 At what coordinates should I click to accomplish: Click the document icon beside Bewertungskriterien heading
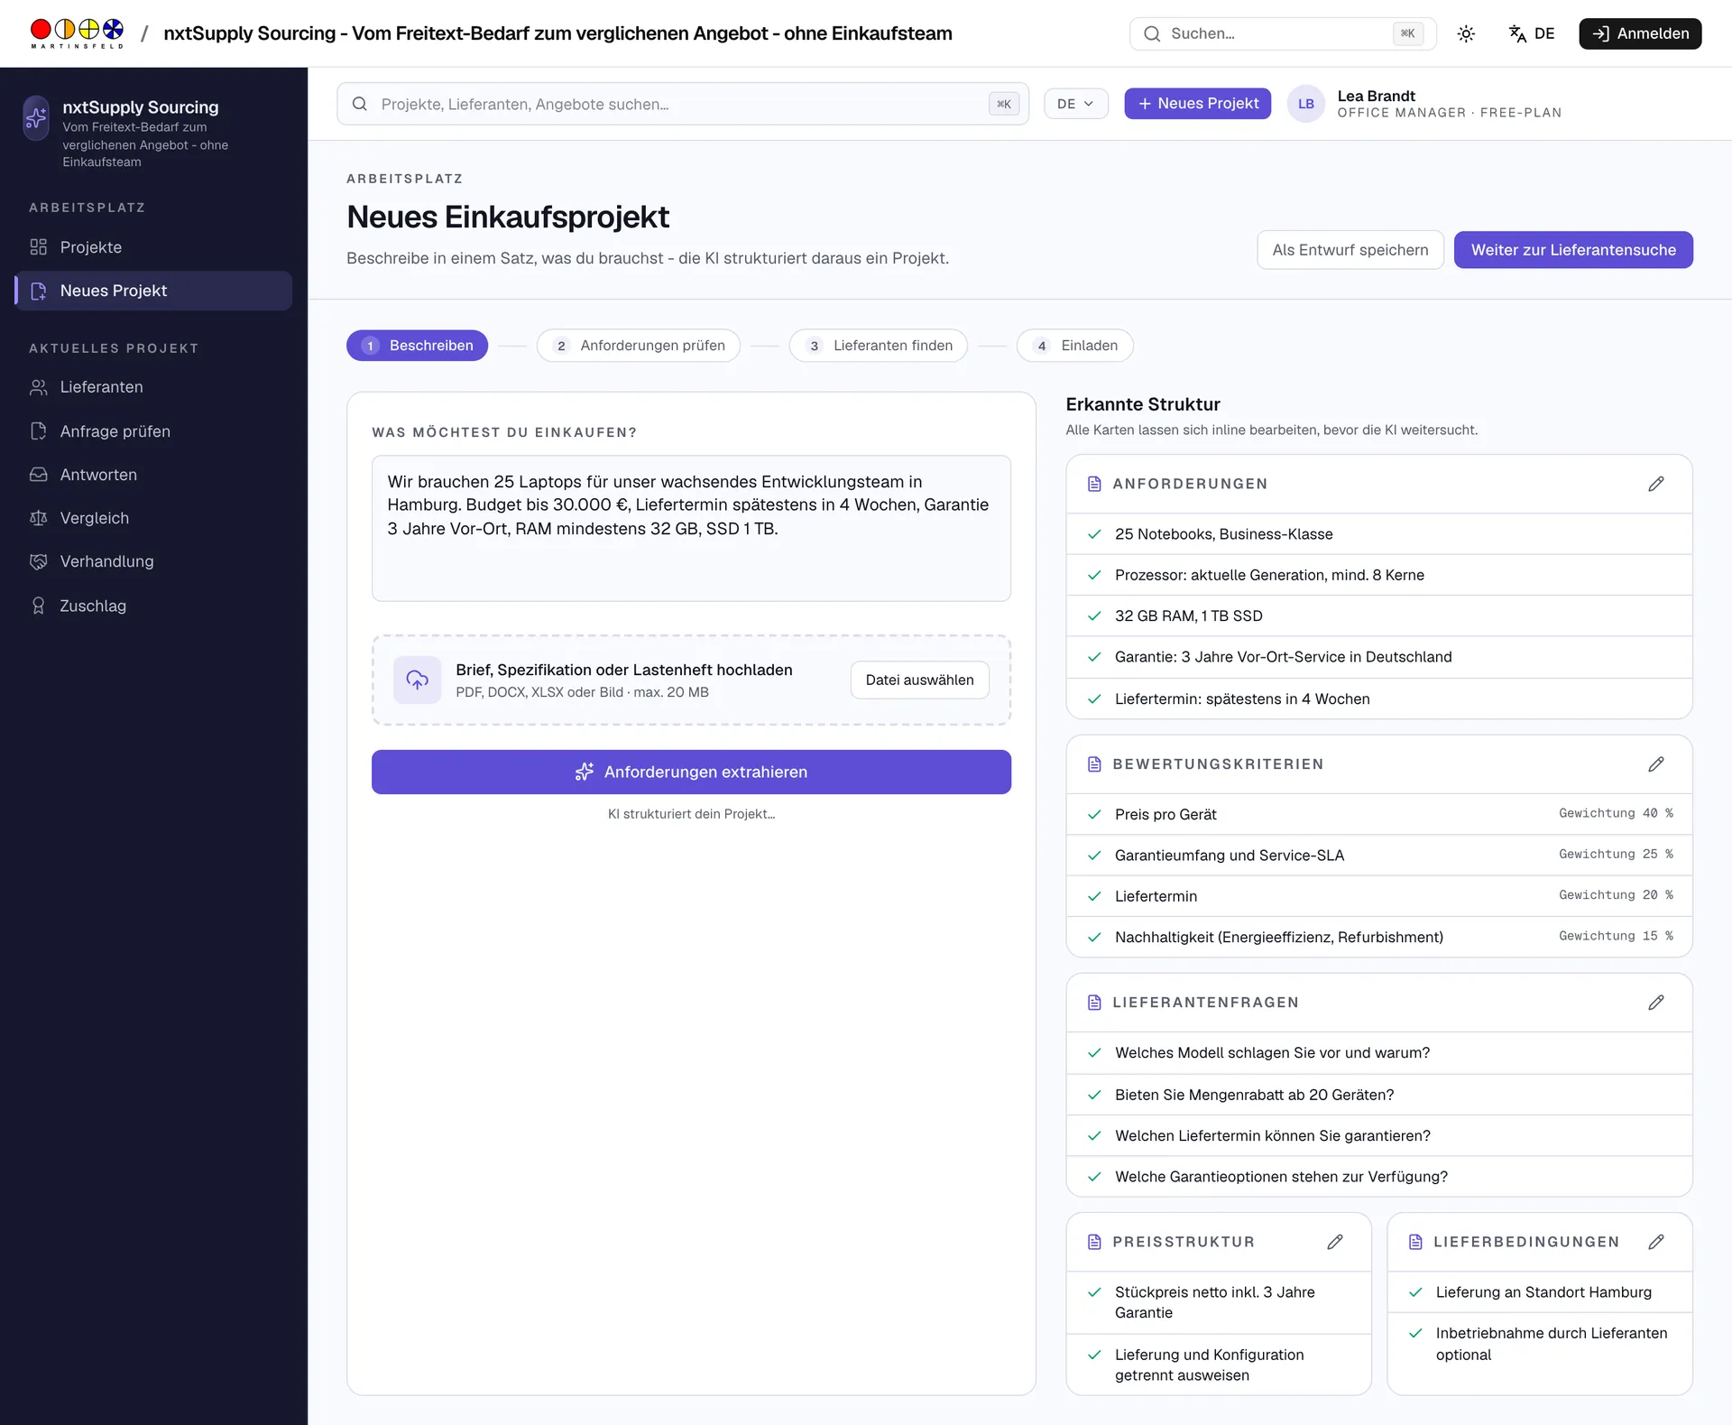click(x=1094, y=764)
